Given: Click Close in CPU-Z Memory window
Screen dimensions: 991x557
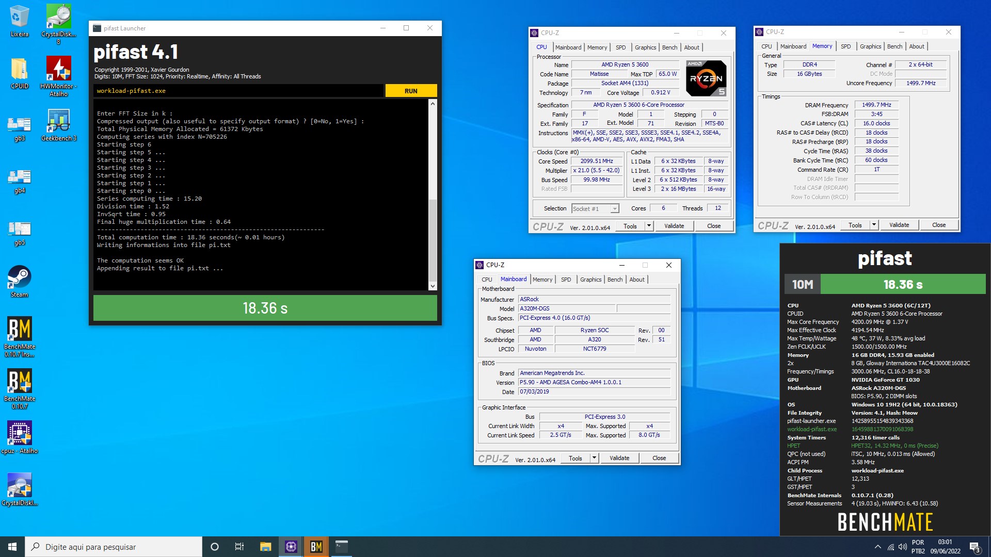Looking at the screenshot, I should coord(939,225).
